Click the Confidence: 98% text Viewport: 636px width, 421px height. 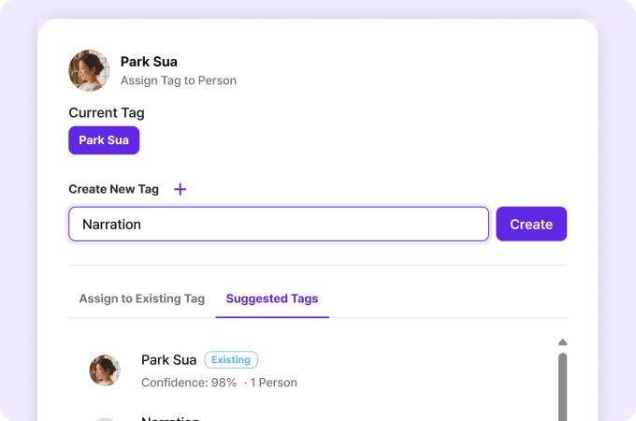point(189,383)
